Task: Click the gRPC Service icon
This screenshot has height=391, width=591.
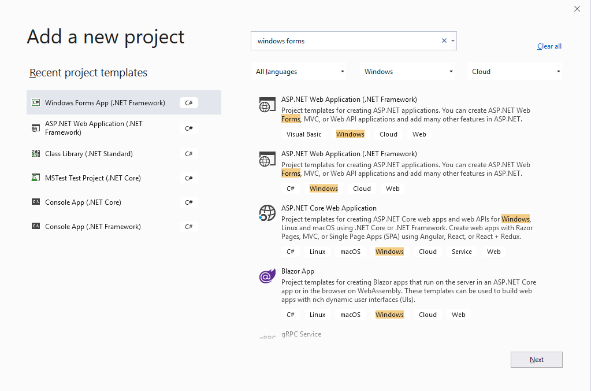Action: tap(266, 336)
